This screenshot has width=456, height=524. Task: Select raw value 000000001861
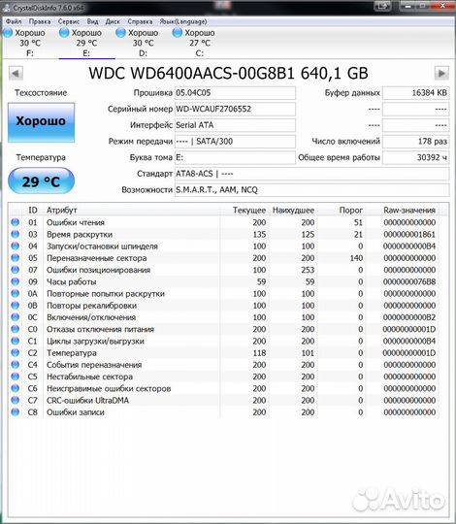click(409, 234)
